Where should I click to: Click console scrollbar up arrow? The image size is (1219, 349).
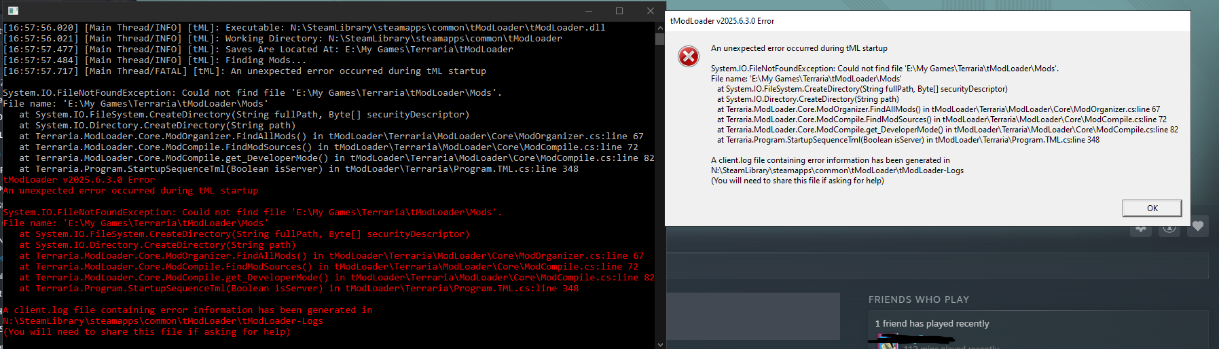pos(660,28)
